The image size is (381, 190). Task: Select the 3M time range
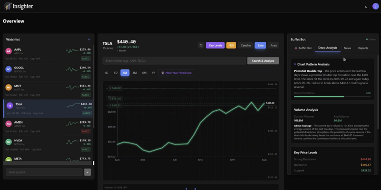point(135,73)
